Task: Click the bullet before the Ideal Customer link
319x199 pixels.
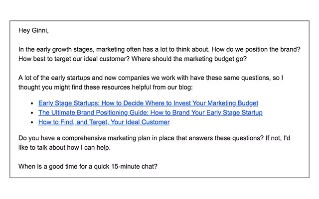Action: tap(32, 122)
